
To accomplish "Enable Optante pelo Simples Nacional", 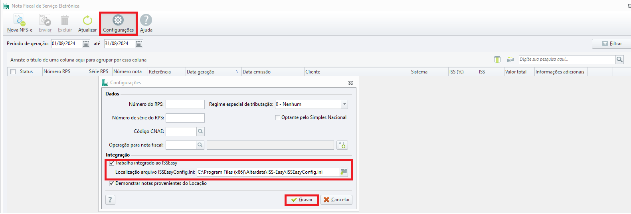I will click(277, 117).
